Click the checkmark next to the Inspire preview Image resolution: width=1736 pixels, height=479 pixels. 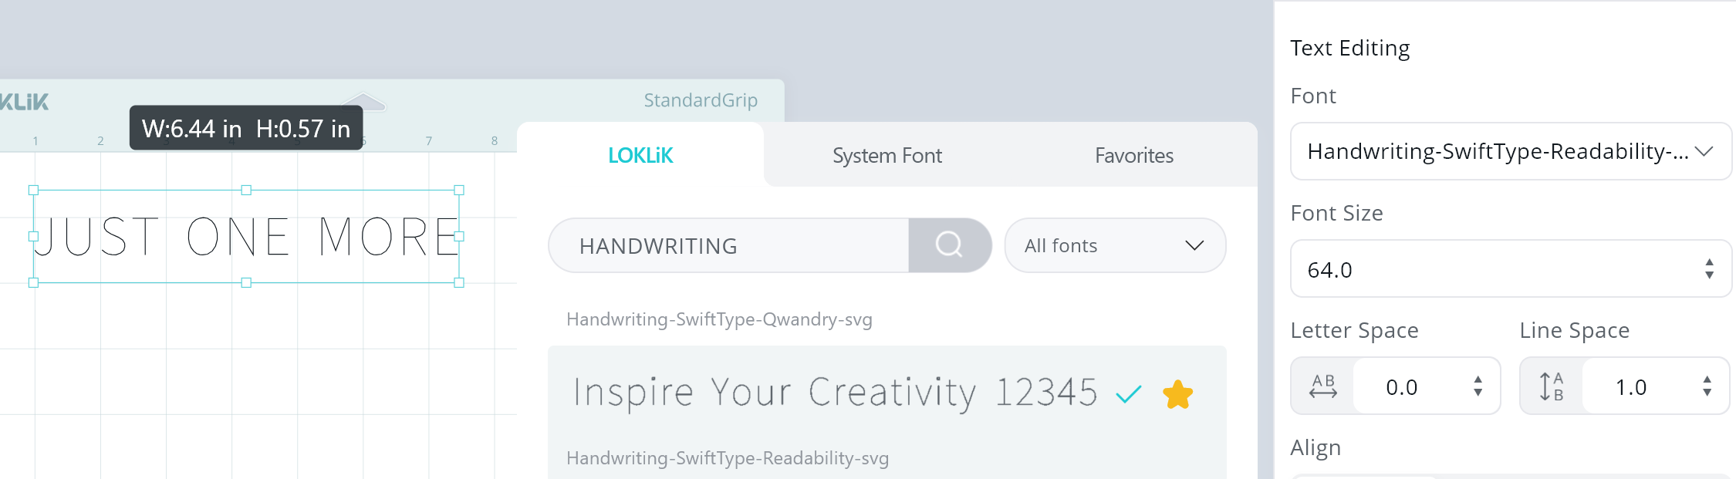[1128, 394]
